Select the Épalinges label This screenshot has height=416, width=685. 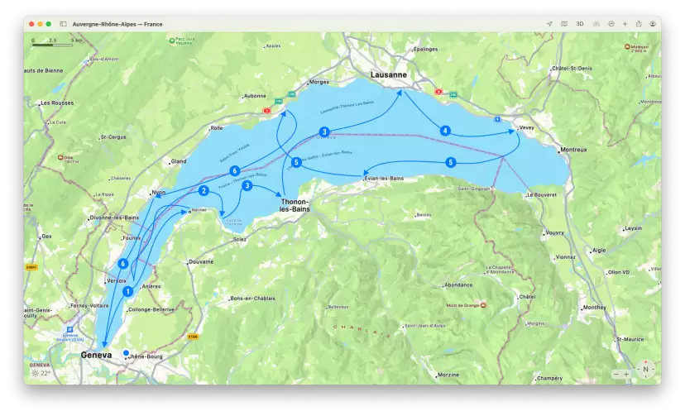pyautogui.click(x=425, y=49)
